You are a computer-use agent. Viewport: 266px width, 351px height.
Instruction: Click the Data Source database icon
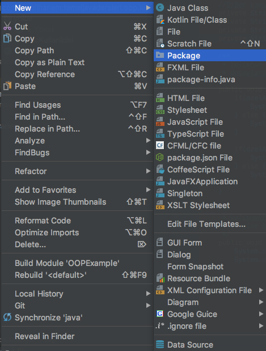coord(160,345)
